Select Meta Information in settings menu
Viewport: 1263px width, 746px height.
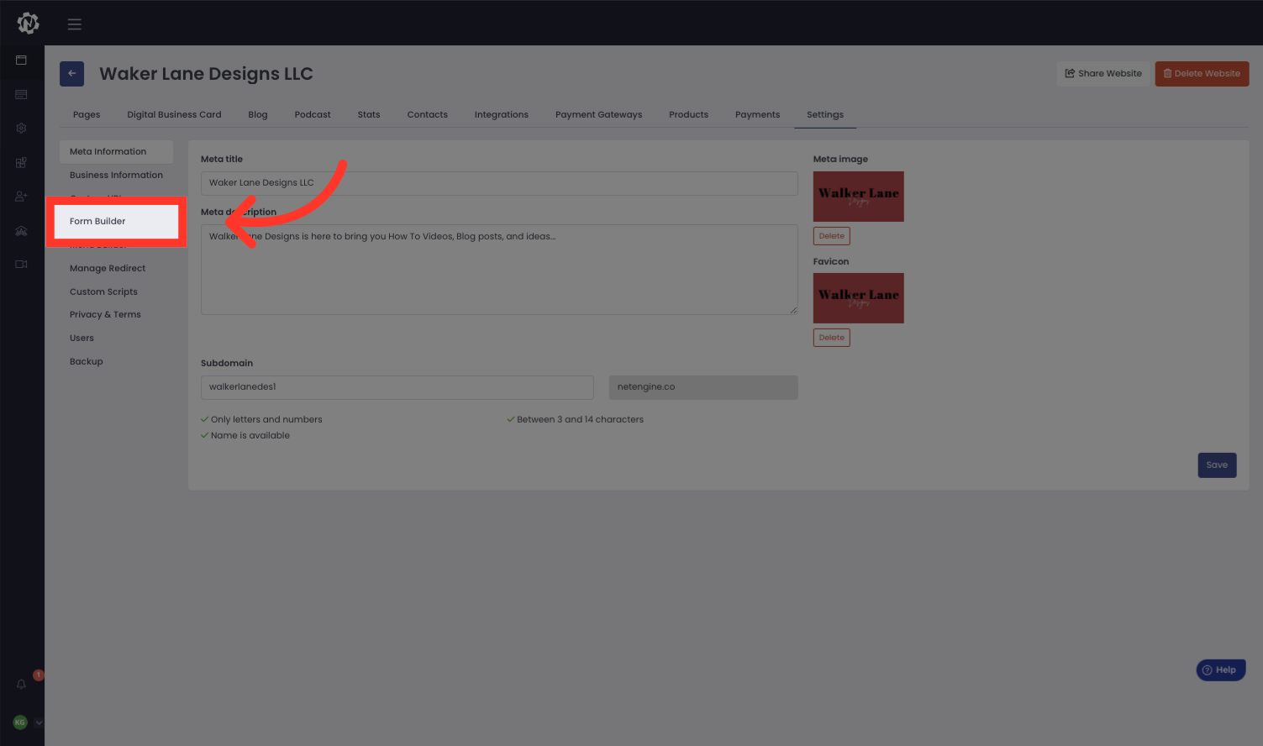click(x=116, y=152)
